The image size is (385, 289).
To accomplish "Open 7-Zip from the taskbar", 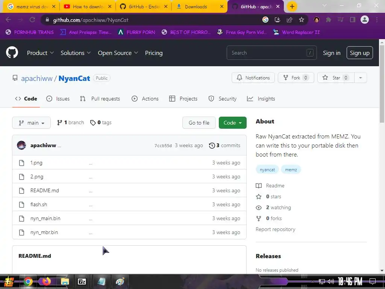I will coord(82,281).
